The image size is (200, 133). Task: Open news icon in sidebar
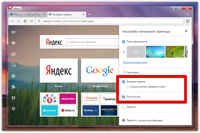coord(13,54)
